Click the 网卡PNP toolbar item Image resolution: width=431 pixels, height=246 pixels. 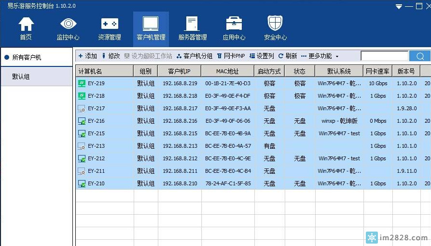click(x=231, y=56)
